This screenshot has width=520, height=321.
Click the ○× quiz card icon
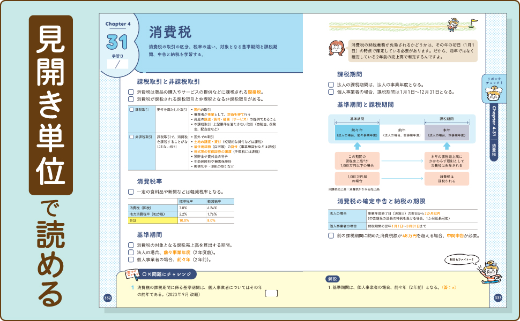click(x=132, y=274)
